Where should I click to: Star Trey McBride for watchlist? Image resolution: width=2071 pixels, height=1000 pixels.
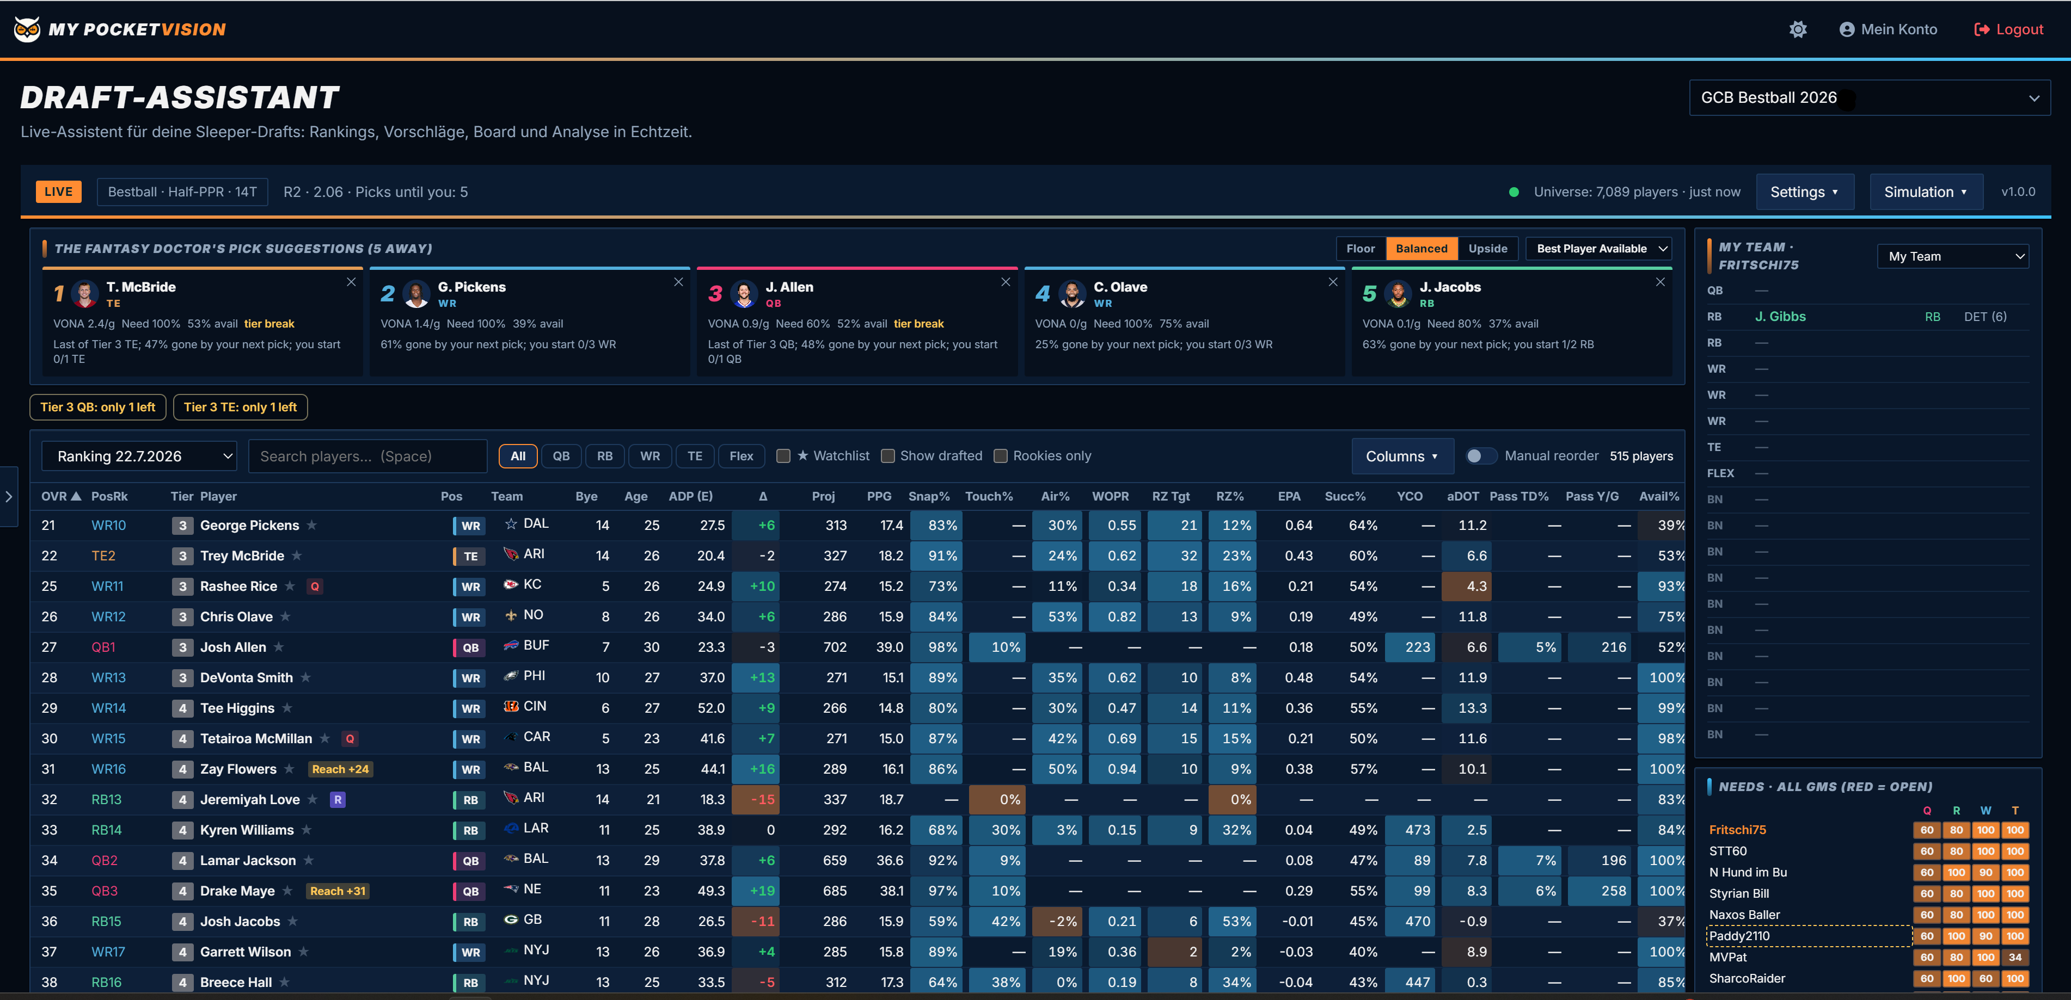297,555
